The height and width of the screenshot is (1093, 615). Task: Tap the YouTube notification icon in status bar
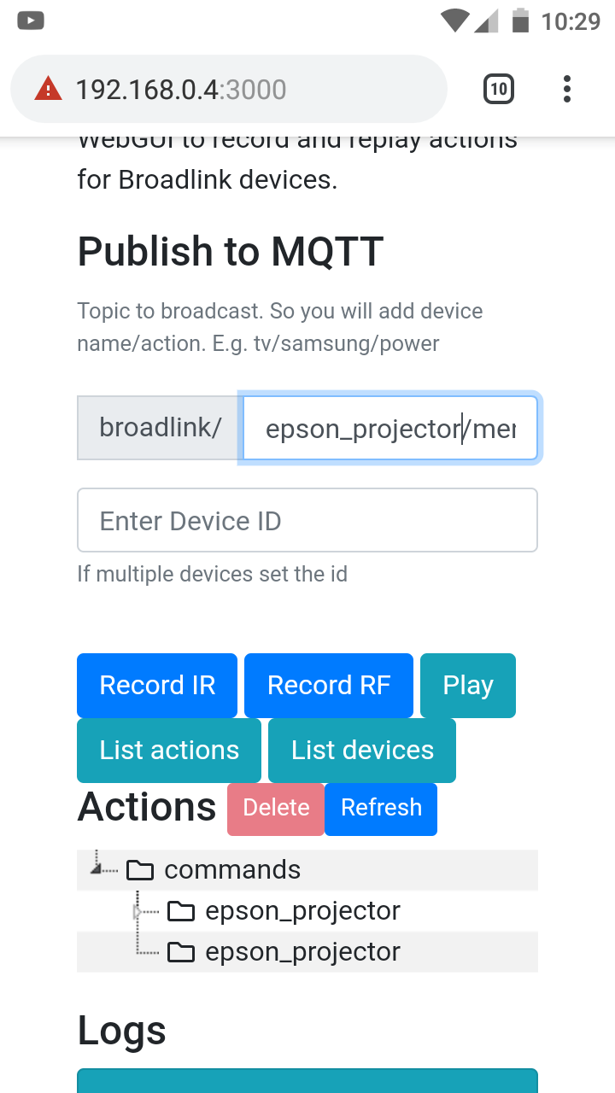coord(30,20)
